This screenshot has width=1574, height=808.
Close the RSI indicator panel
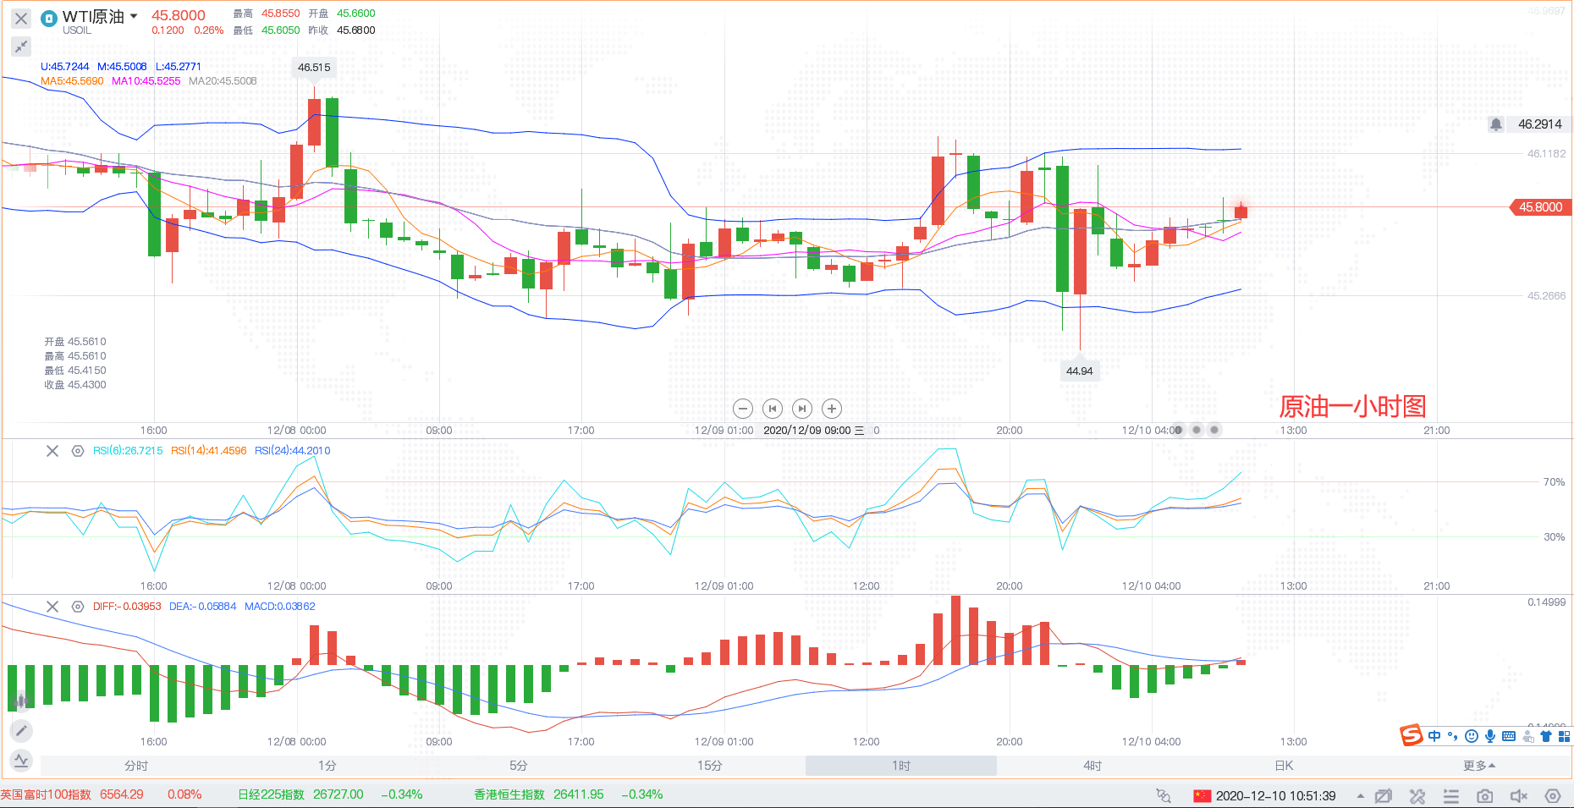click(52, 451)
